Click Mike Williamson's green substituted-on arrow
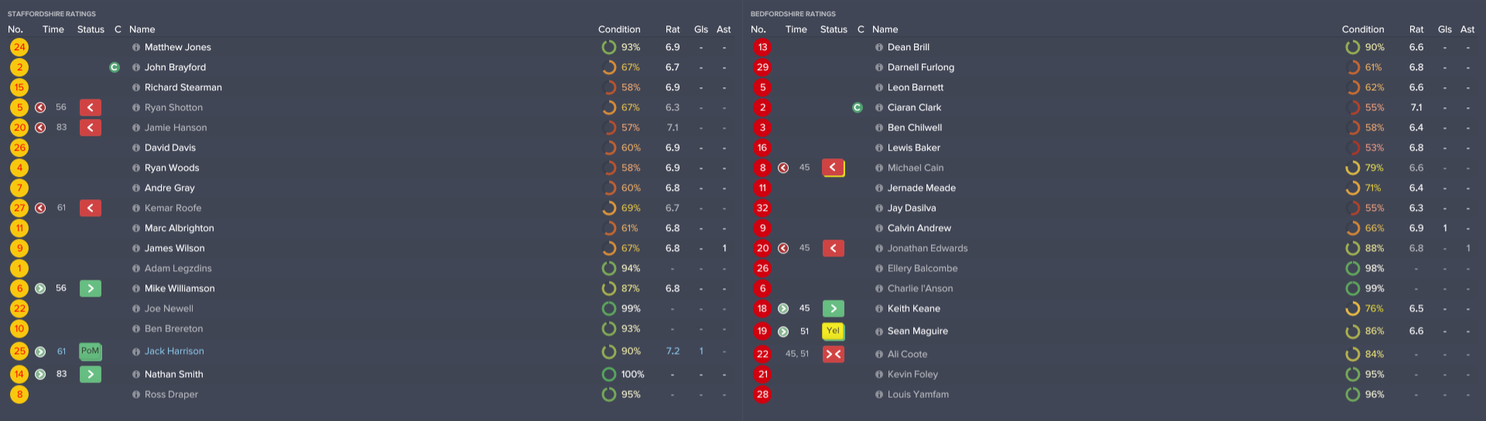Screen dimensions: 1486x421 [91, 288]
